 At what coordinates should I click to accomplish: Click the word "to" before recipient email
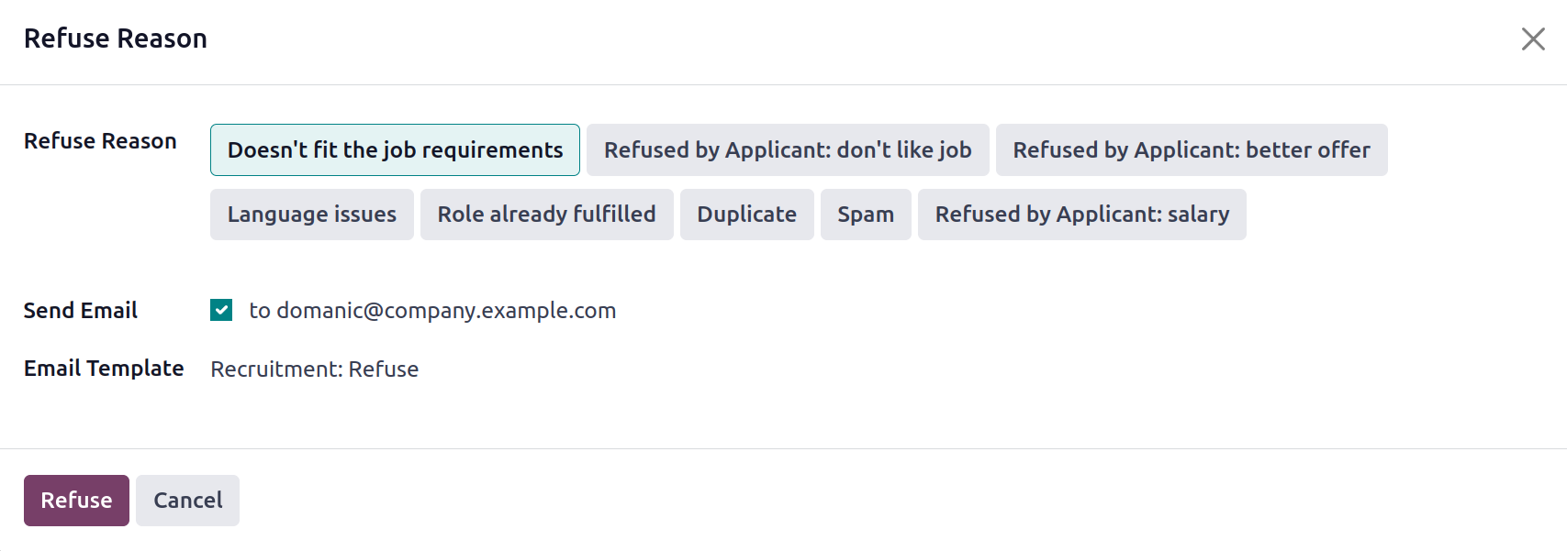click(x=260, y=311)
